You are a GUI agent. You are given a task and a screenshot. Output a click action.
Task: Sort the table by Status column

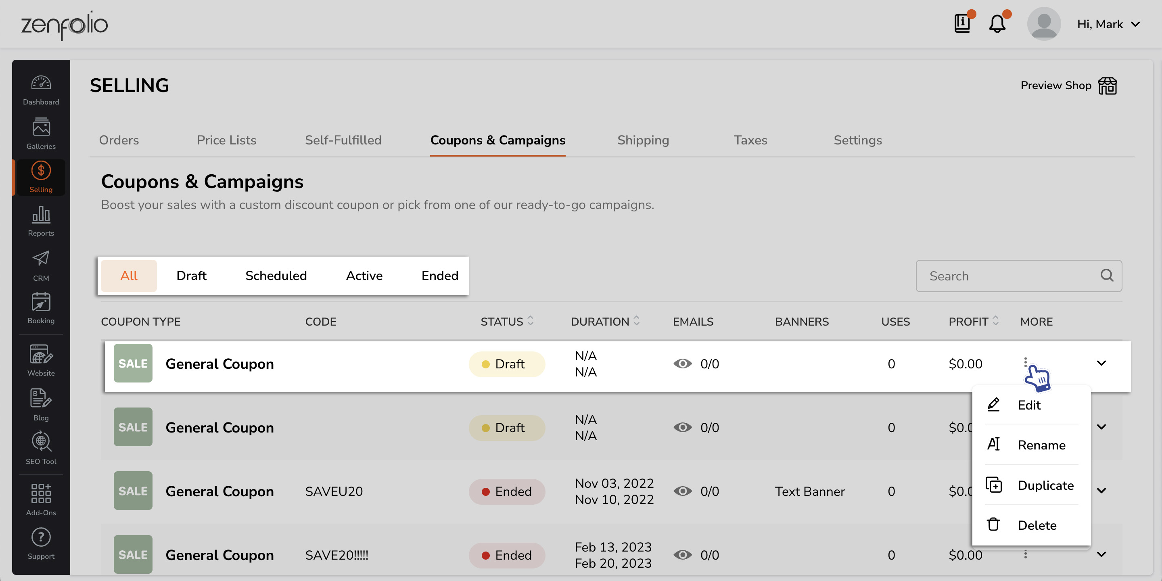pos(531,321)
